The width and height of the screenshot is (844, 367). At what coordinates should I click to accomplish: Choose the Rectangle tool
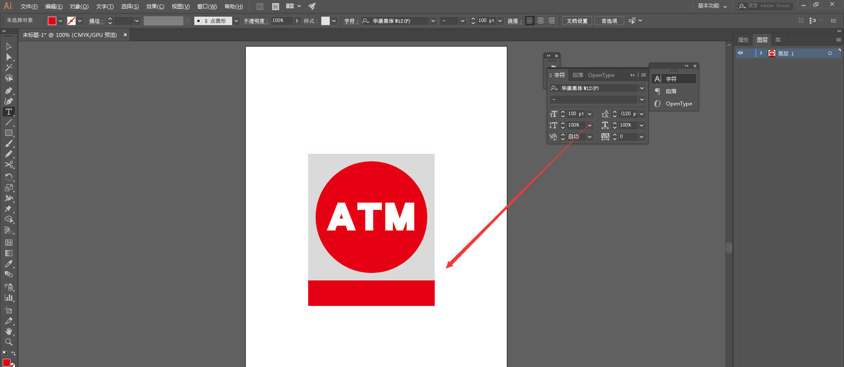pos(9,133)
